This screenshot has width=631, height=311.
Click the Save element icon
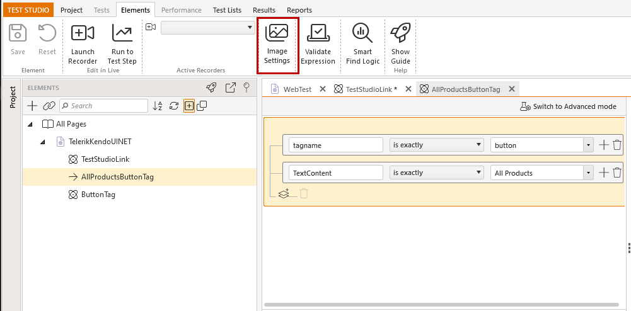point(18,33)
